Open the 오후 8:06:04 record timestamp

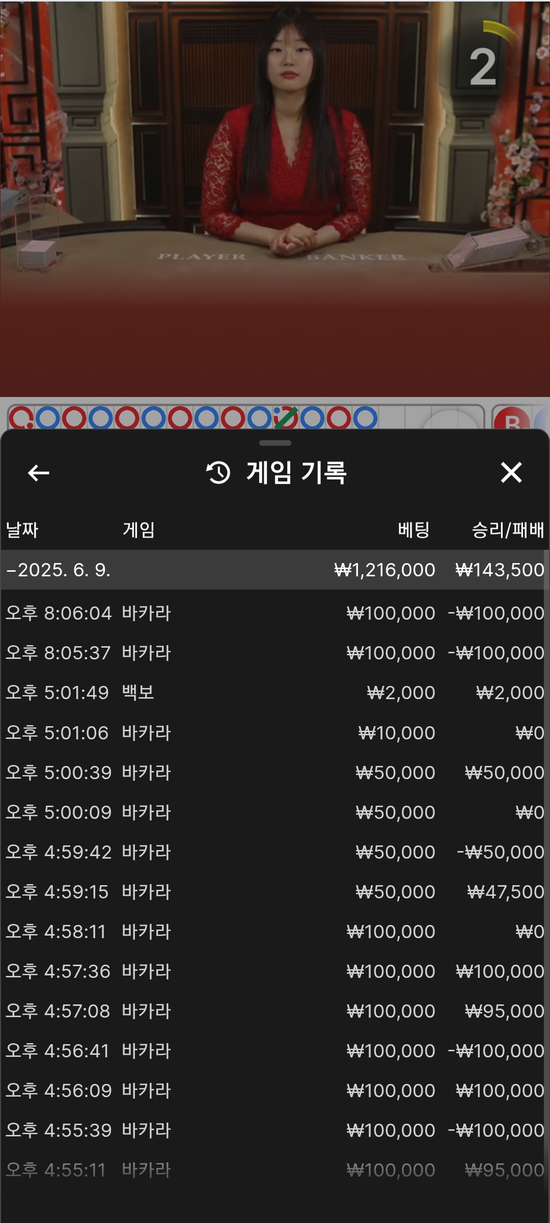[59, 613]
